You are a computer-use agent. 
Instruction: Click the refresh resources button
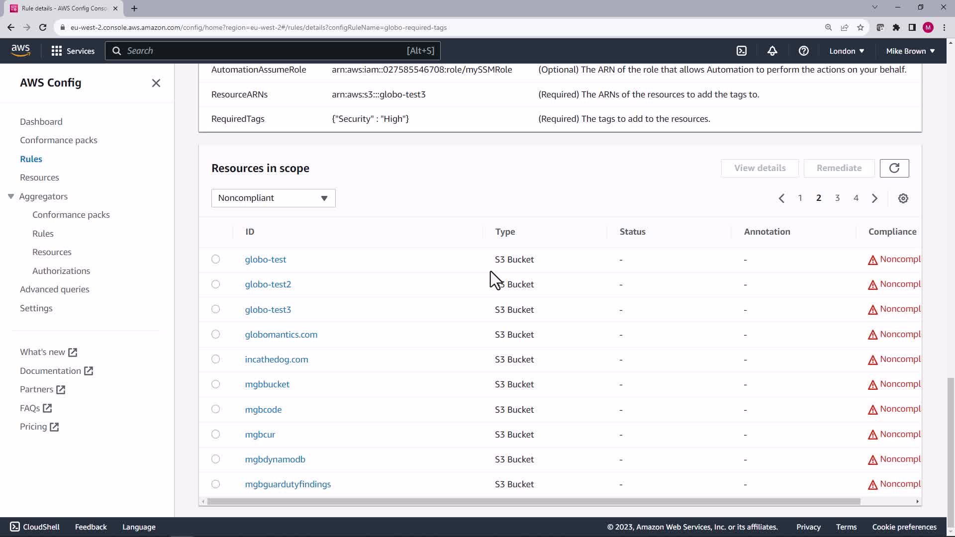coord(894,168)
